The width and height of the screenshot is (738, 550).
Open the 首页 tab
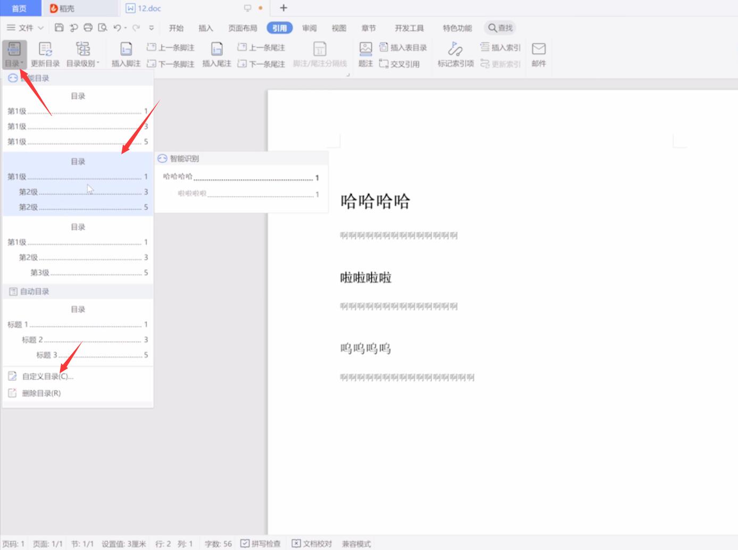pyautogui.click(x=20, y=8)
